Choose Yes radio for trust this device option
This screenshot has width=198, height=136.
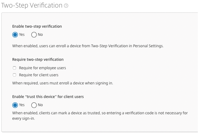15,105
